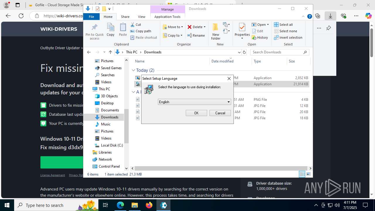The height and width of the screenshot is (211, 375).
Task: Open Explorer help question mark icon
Action: [309, 17]
